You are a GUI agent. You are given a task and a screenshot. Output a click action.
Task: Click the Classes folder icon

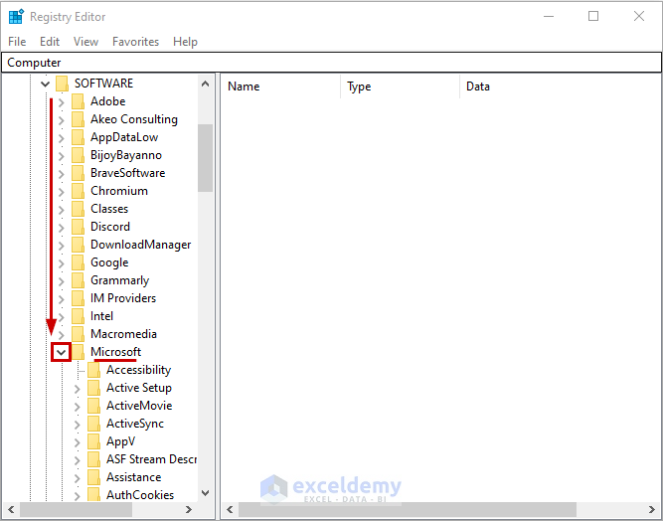pyautogui.click(x=78, y=209)
